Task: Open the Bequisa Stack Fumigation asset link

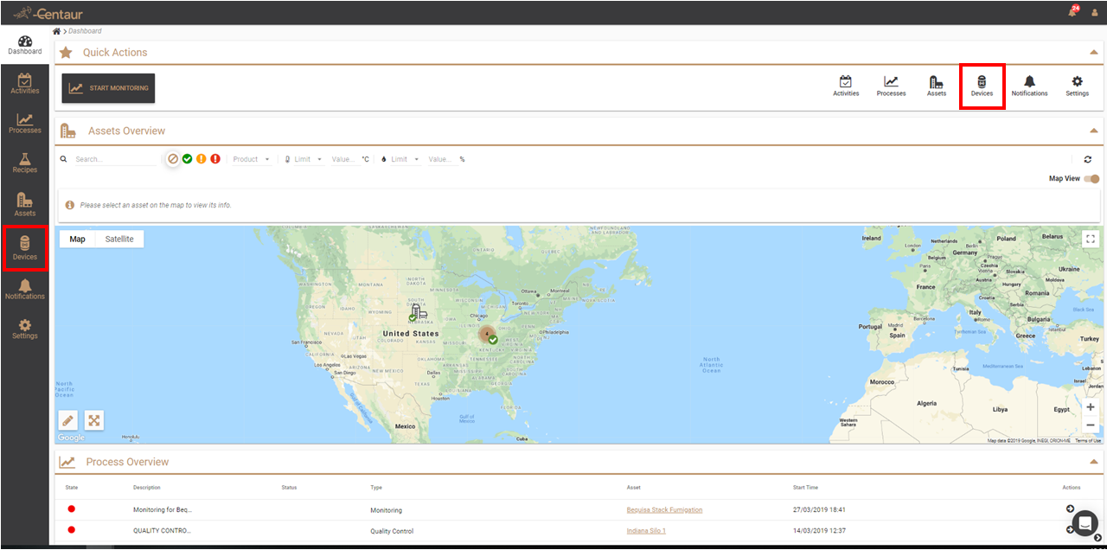Action: click(664, 510)
